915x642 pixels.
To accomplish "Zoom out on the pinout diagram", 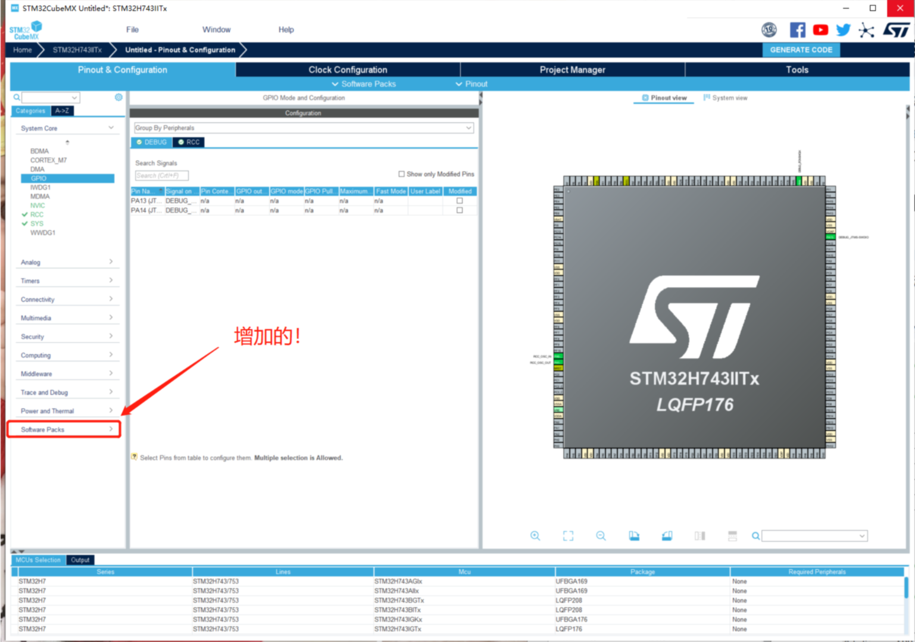I will click(601, 535).
